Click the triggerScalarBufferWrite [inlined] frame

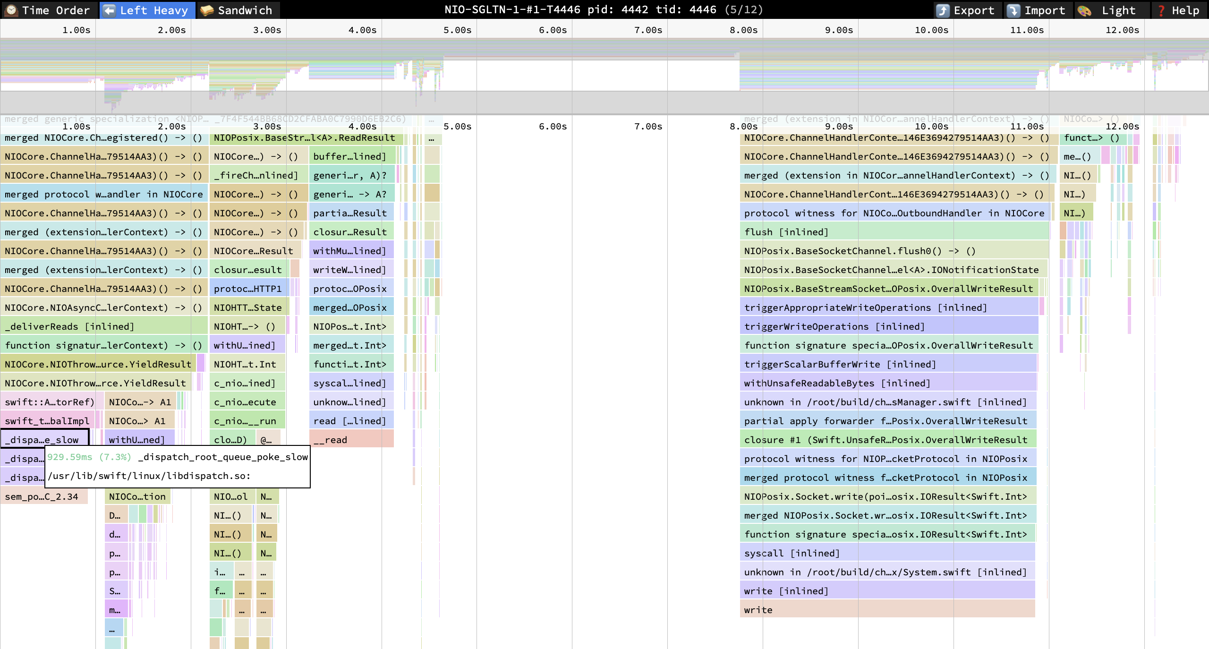[888, 364]
